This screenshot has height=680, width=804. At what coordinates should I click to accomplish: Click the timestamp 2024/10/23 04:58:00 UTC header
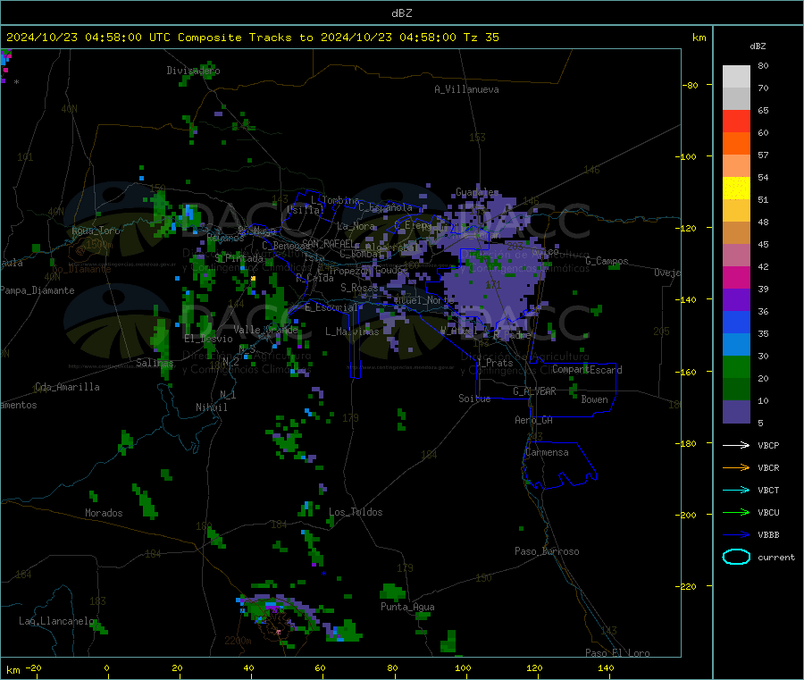click(x=88, y=38)
